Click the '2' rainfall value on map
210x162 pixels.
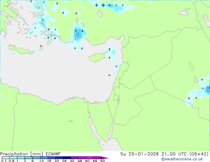(82, 31)
